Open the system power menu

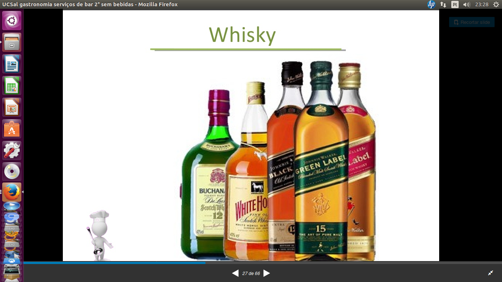tap(495, 4)
